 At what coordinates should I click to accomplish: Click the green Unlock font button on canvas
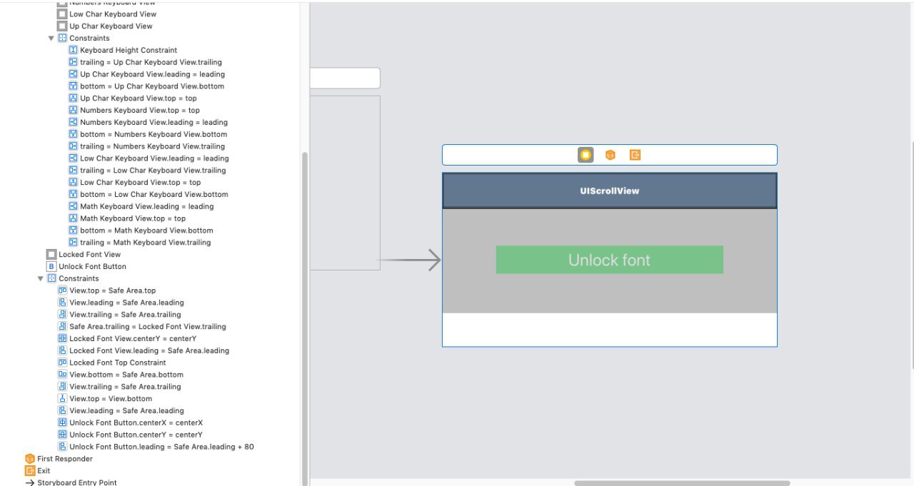click(609, 260)
